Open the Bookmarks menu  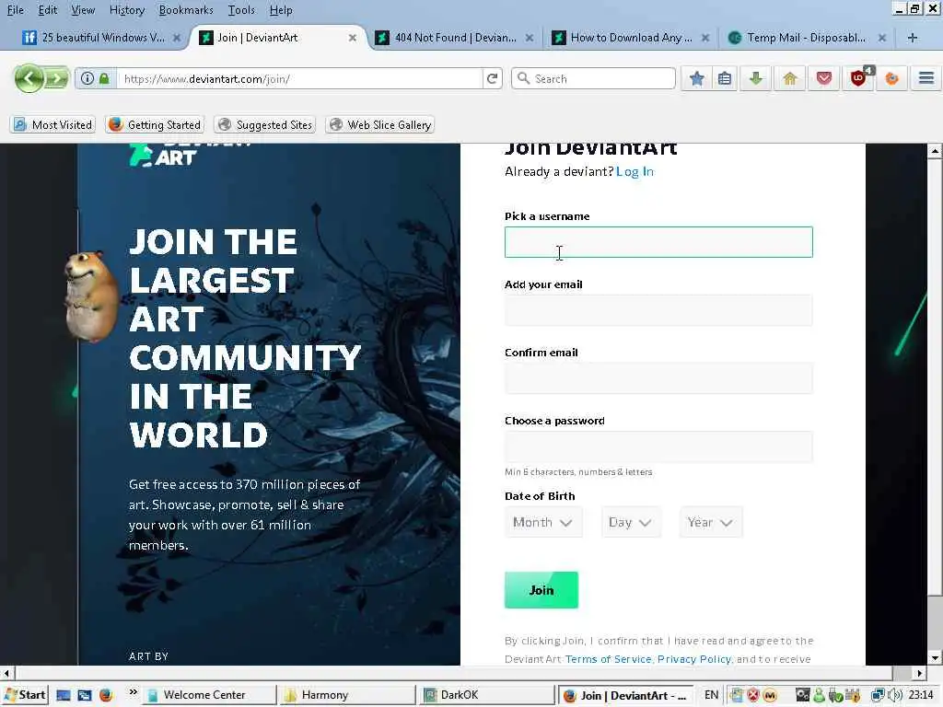[x=186, y=10]
